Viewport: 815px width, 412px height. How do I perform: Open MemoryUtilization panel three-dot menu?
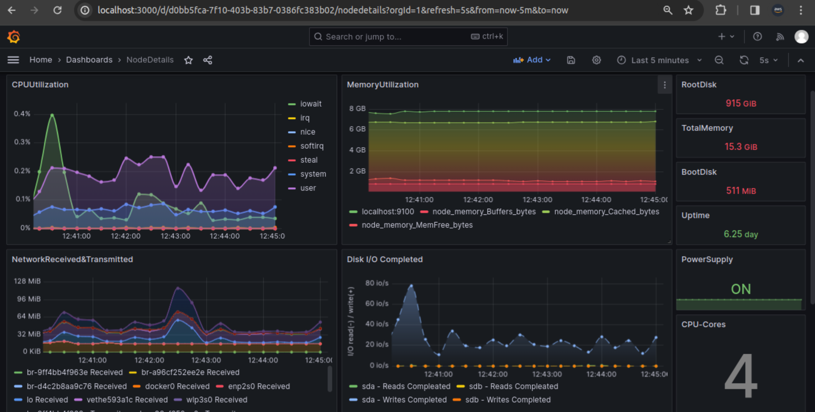665,85
